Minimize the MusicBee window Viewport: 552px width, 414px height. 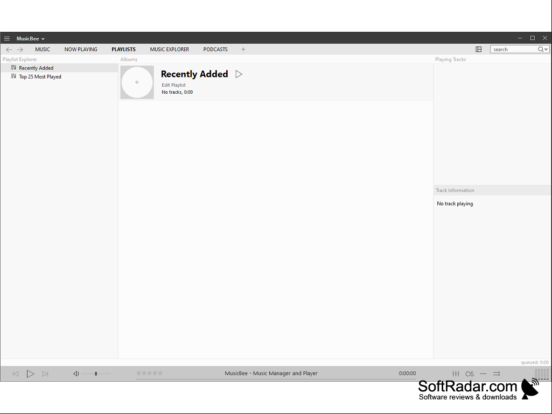pos(520,38)
